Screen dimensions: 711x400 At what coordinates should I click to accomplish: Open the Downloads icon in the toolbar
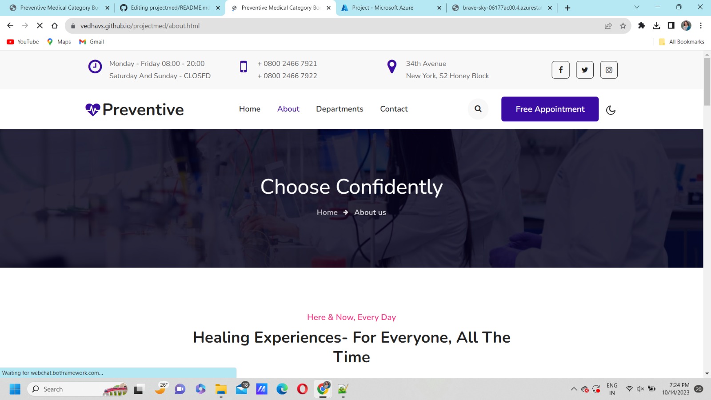tap(656, 25)
